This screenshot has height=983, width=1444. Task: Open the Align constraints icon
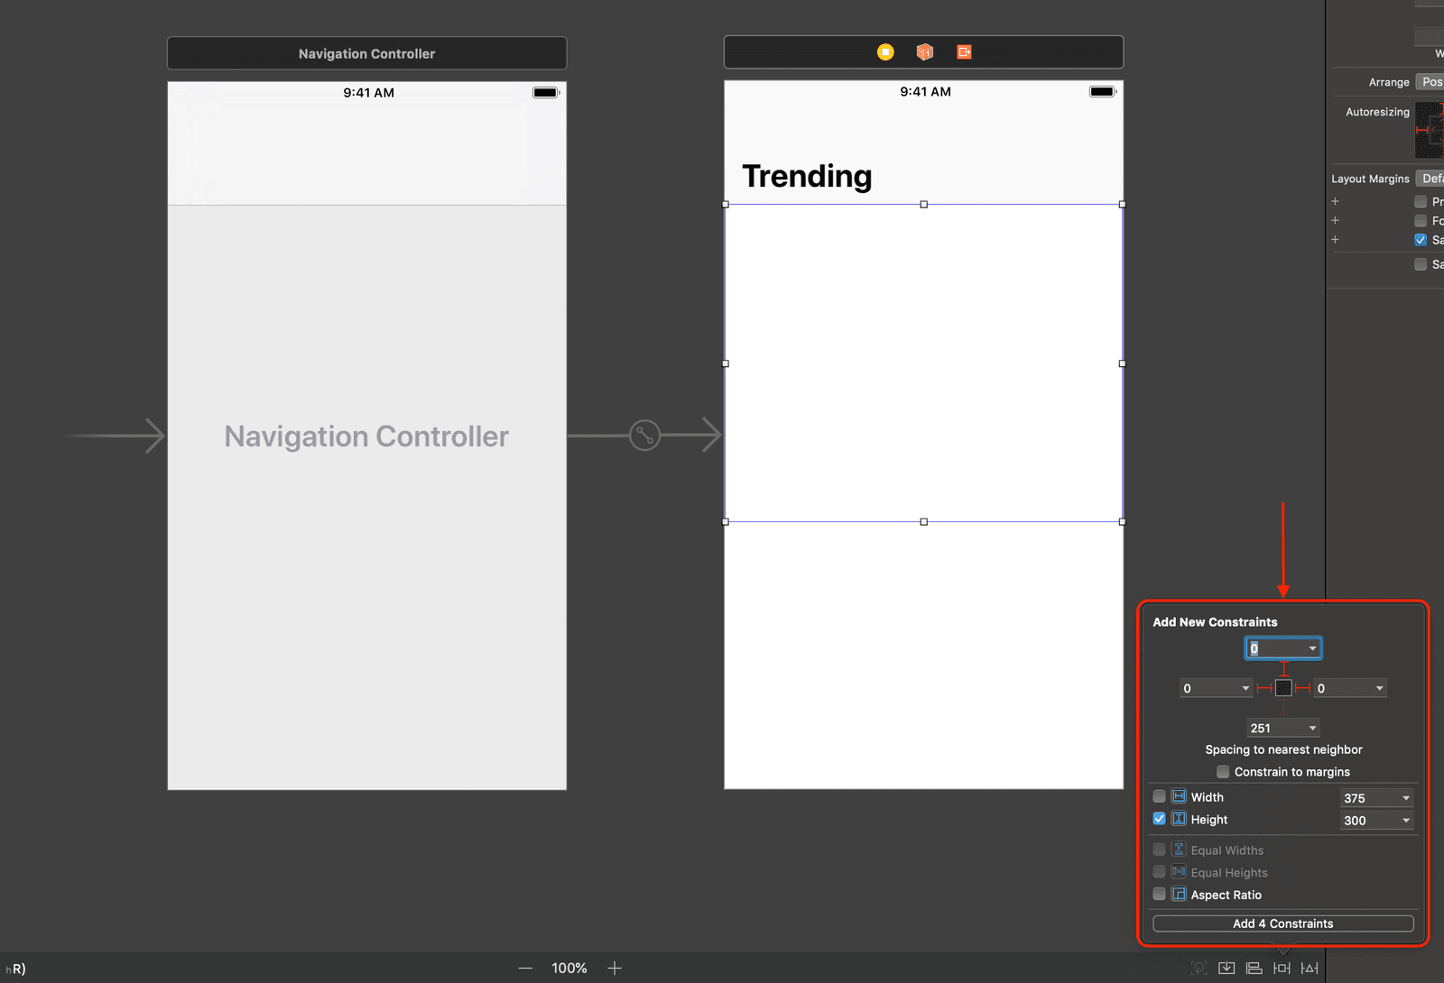[1254, 968]
